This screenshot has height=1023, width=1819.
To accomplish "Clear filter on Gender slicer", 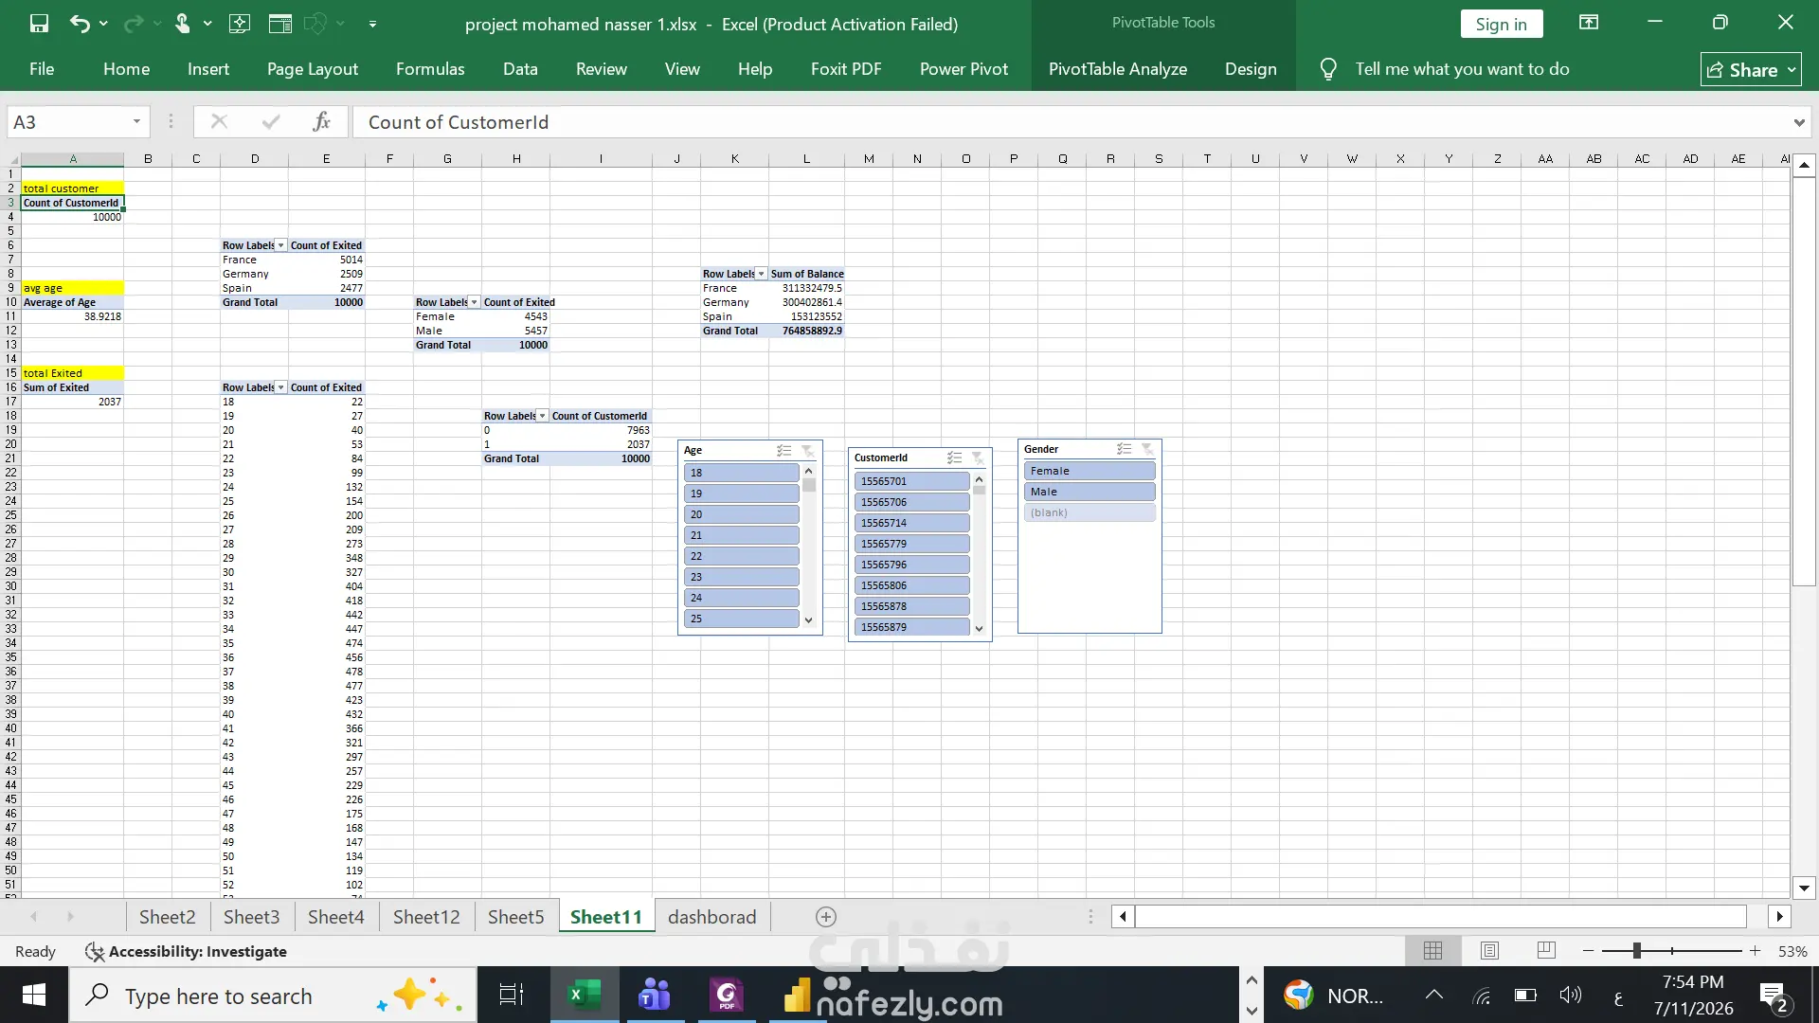I will coord(1147,449).
